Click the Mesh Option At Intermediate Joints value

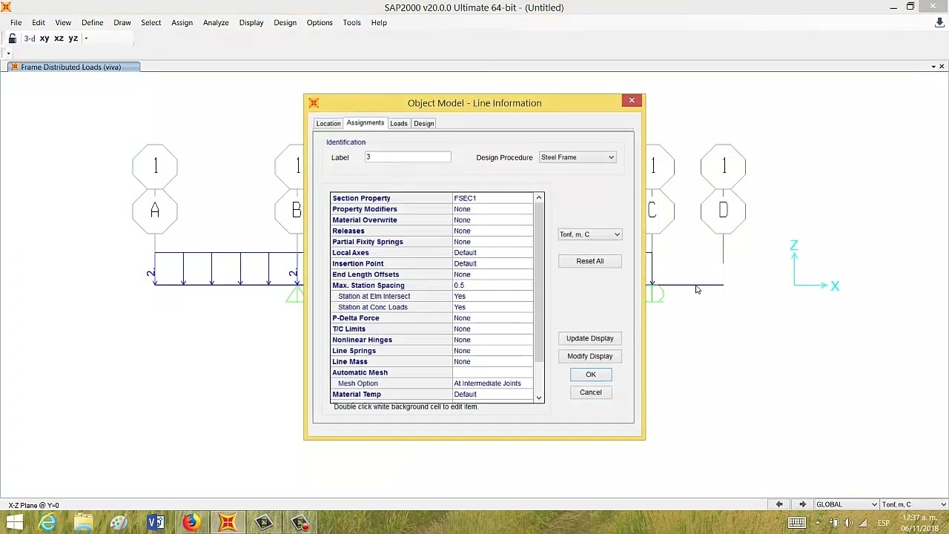(492, 383)
